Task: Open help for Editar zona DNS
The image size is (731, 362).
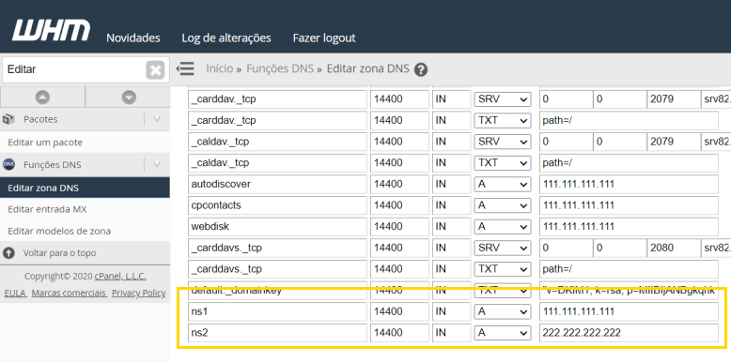Action: 421,69
